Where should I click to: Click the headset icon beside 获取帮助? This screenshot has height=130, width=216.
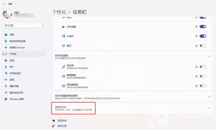click(x=54, y=121)
